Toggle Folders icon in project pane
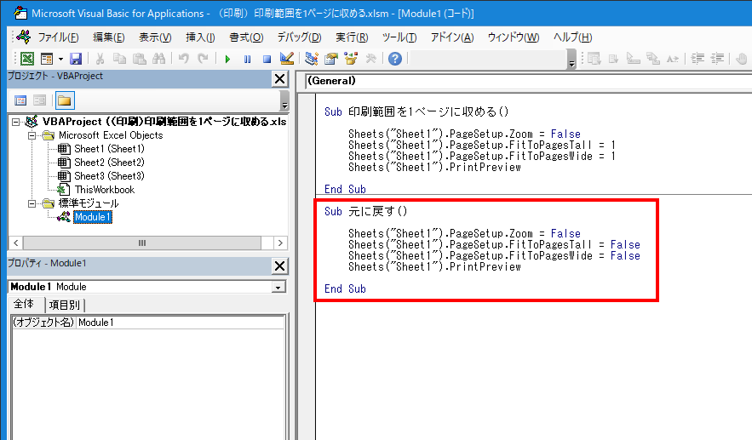The width and height of the screenshot is (752, 440). click(x=64, y=100)
